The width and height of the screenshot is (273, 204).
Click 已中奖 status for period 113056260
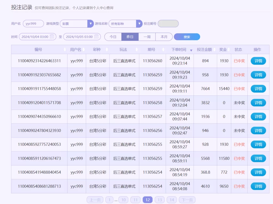tap(239, 61)
